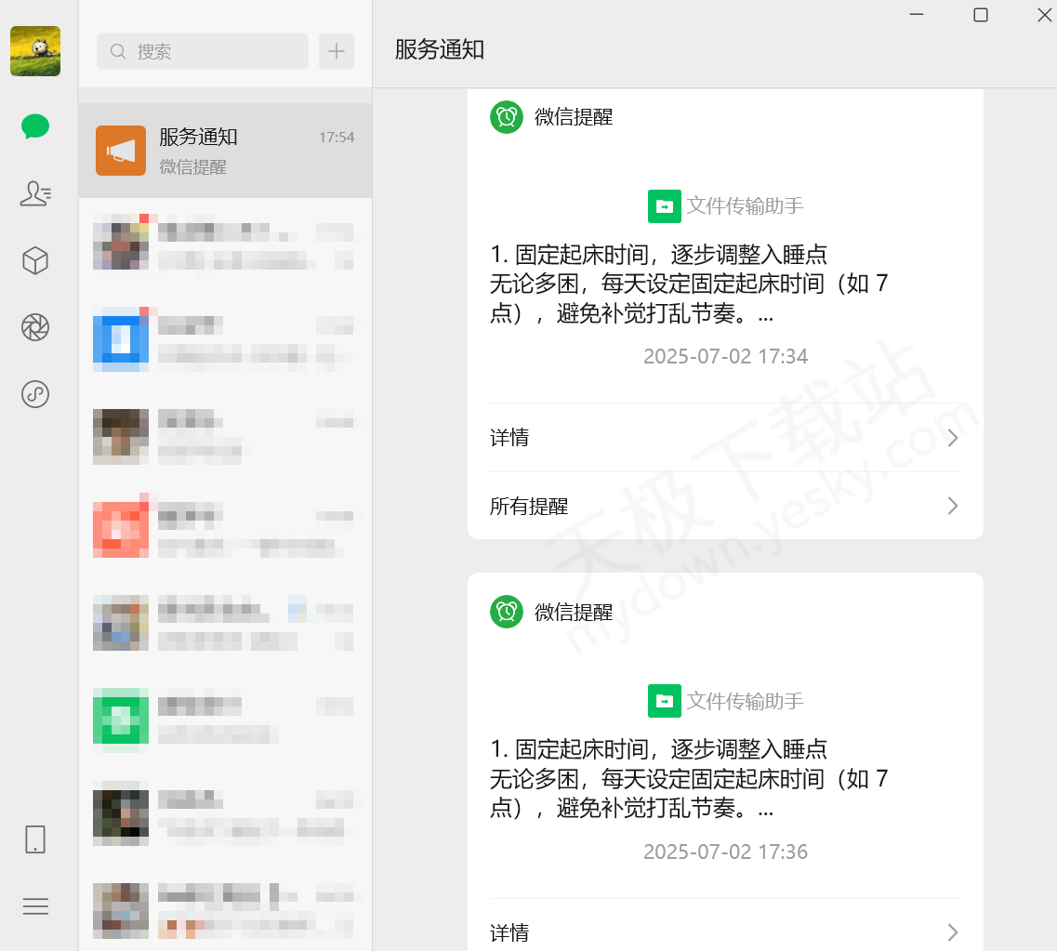
Task: Expand 所有提醒 via its chevron
Action: point(951,506)
